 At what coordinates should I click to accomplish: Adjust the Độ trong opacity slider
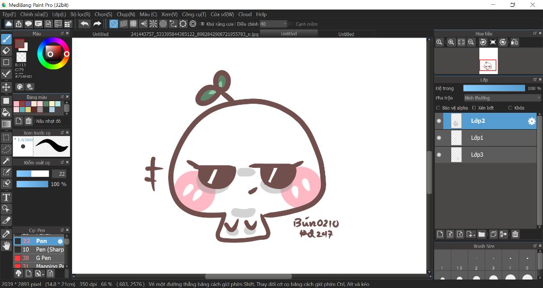tap(494, 88)
